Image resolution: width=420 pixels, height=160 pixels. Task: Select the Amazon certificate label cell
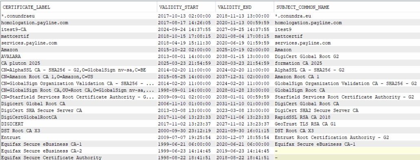pyautogui.click(x=78, y=50)
